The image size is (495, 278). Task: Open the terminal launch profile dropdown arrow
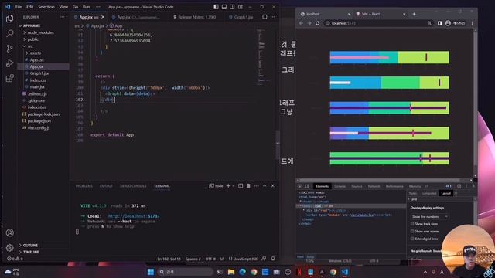point(234,186)
